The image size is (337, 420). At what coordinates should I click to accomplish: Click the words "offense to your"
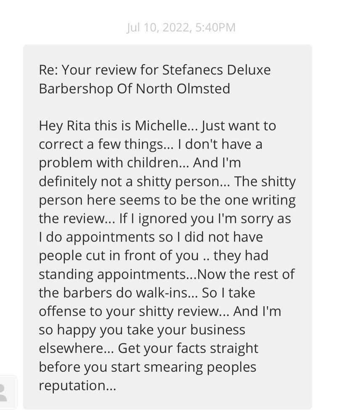[x=87, y=312]
